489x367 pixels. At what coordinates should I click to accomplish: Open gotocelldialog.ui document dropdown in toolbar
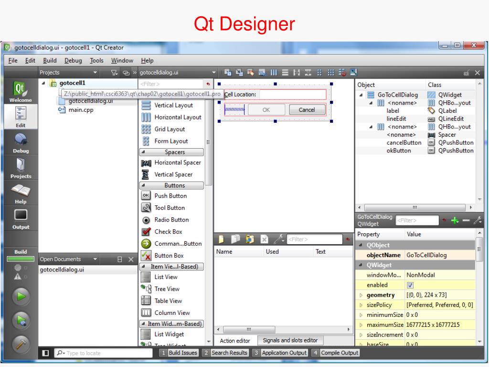(213, 73)
